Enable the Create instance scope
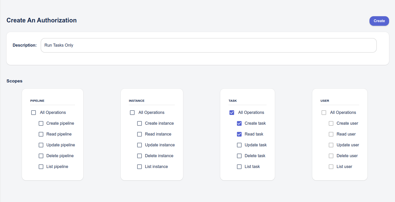Viewport: 395px width, 202px height. [x=139, y=123]
